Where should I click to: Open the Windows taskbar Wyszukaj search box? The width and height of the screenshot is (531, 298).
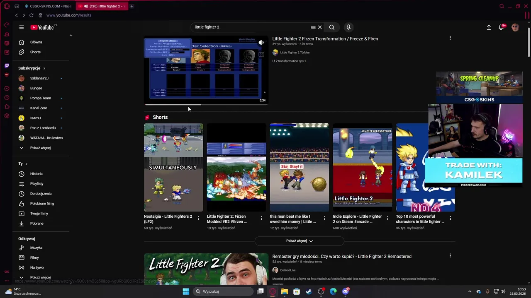(x=223, y=291)
